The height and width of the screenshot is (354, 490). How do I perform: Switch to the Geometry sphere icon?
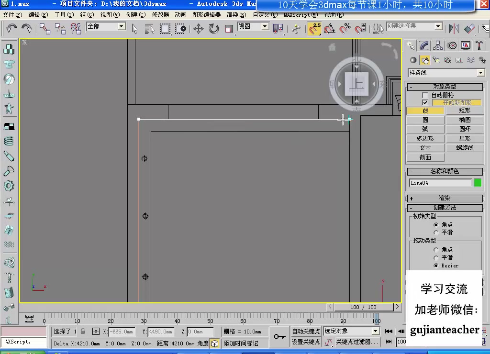(412, 60)
